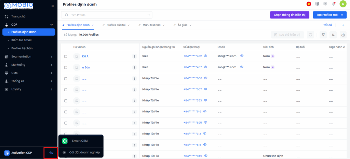This screenshot has width=350, height=159.
Task: Open the user avatar G menu
Action: [343, 4]
